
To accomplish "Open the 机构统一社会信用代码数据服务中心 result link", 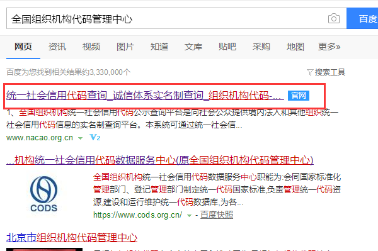I will [159, 160].
